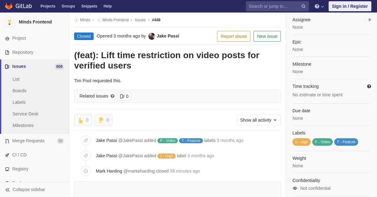Open the Show all activity dropdown

(x=259, y=120)
